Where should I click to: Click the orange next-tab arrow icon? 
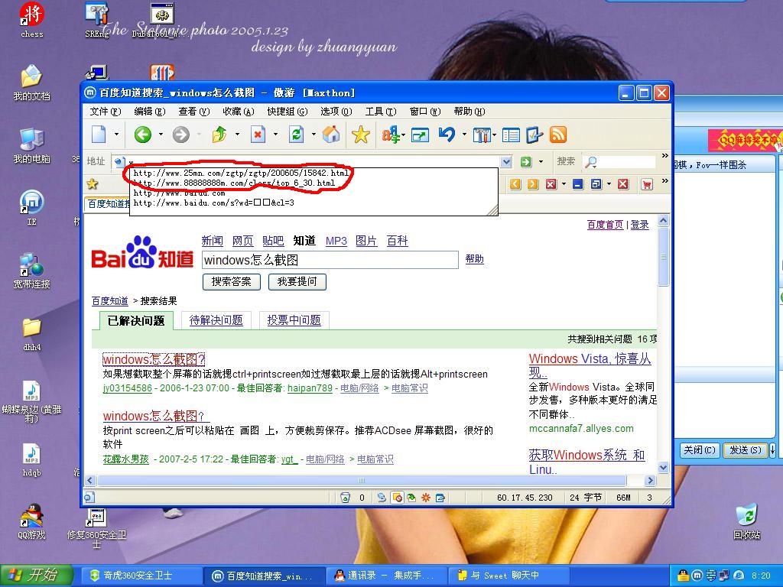click(533, 184)
